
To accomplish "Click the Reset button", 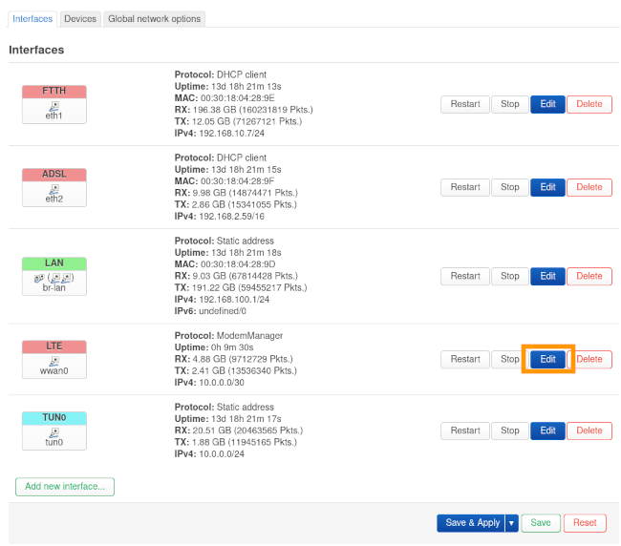I will (585, 523).
